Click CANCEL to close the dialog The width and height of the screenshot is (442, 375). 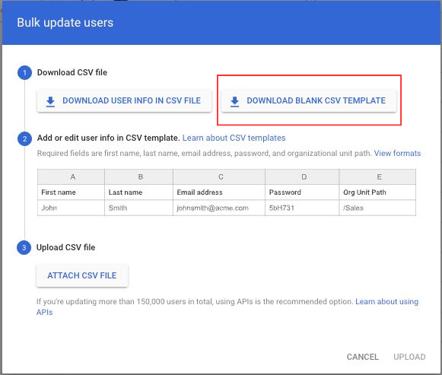[363, 357]
